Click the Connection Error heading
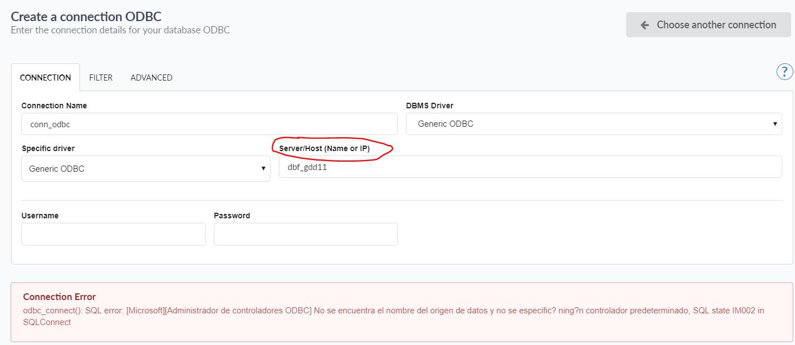This screenshot has width=795, height=345. [x=59, y=297]
